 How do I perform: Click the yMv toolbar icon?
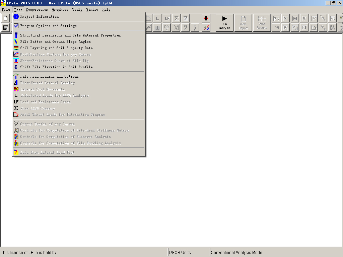tap(323, 18)
